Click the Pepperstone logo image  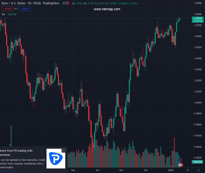(56, 158)
